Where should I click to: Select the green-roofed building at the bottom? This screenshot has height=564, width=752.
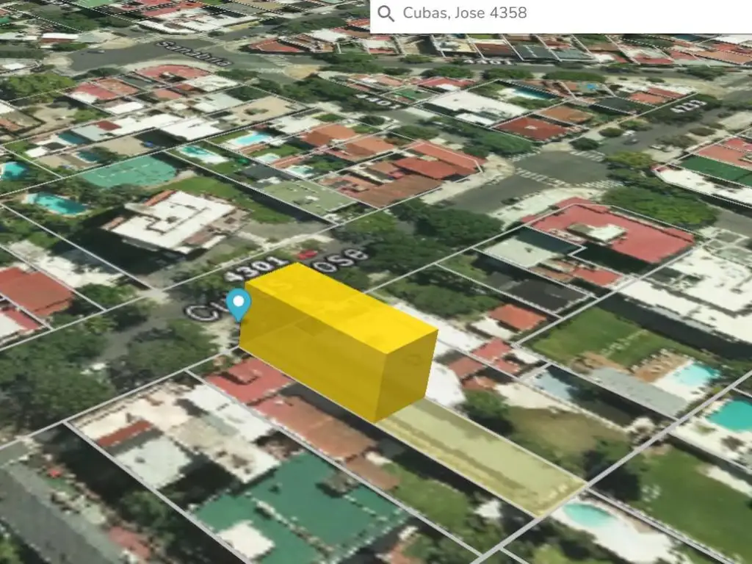(x=294, y=499)
